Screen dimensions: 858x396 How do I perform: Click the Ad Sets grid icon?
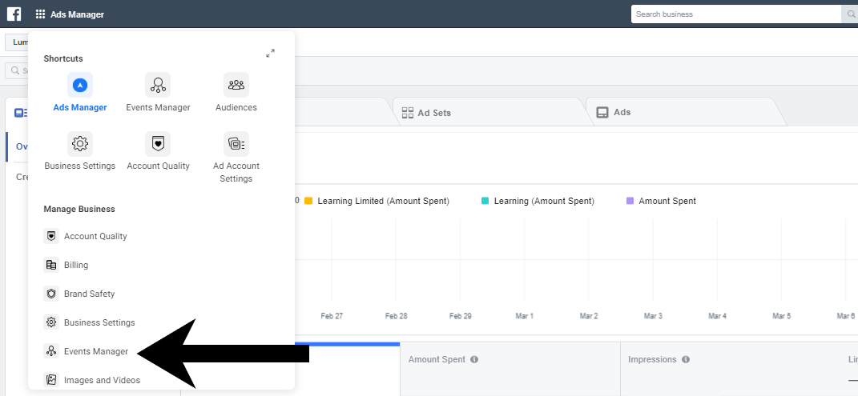(x=408, y=113)
